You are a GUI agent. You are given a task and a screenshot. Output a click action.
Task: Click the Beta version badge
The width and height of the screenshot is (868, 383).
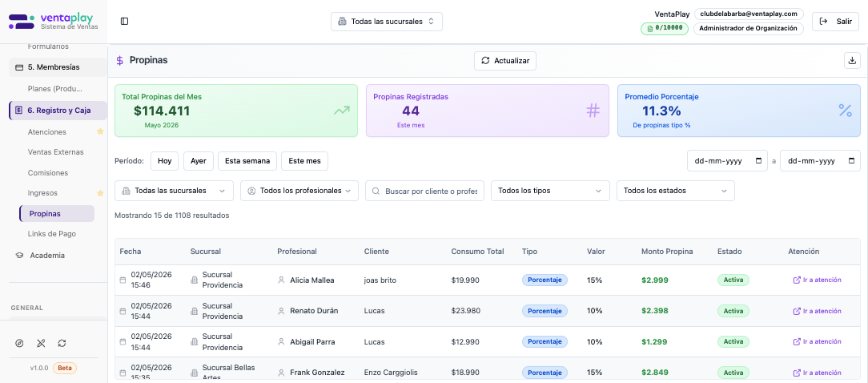(x=65, y=368)
